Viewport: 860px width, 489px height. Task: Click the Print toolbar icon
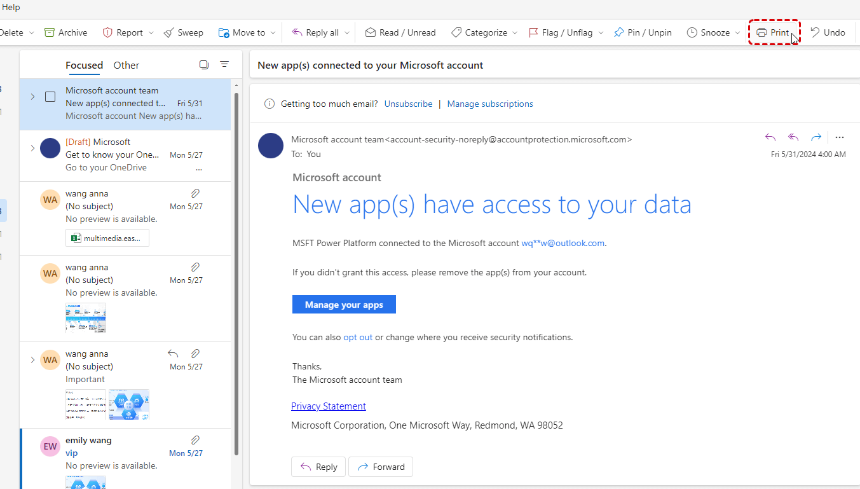point(761,32)
